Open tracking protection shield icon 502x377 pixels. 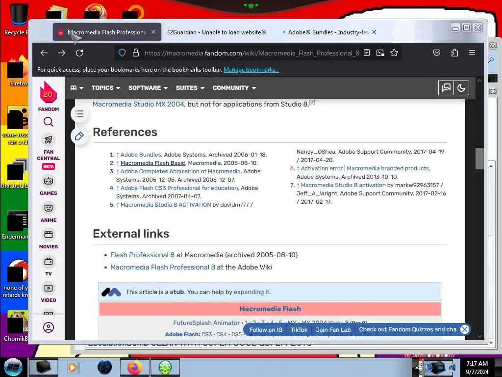[122, 53]
